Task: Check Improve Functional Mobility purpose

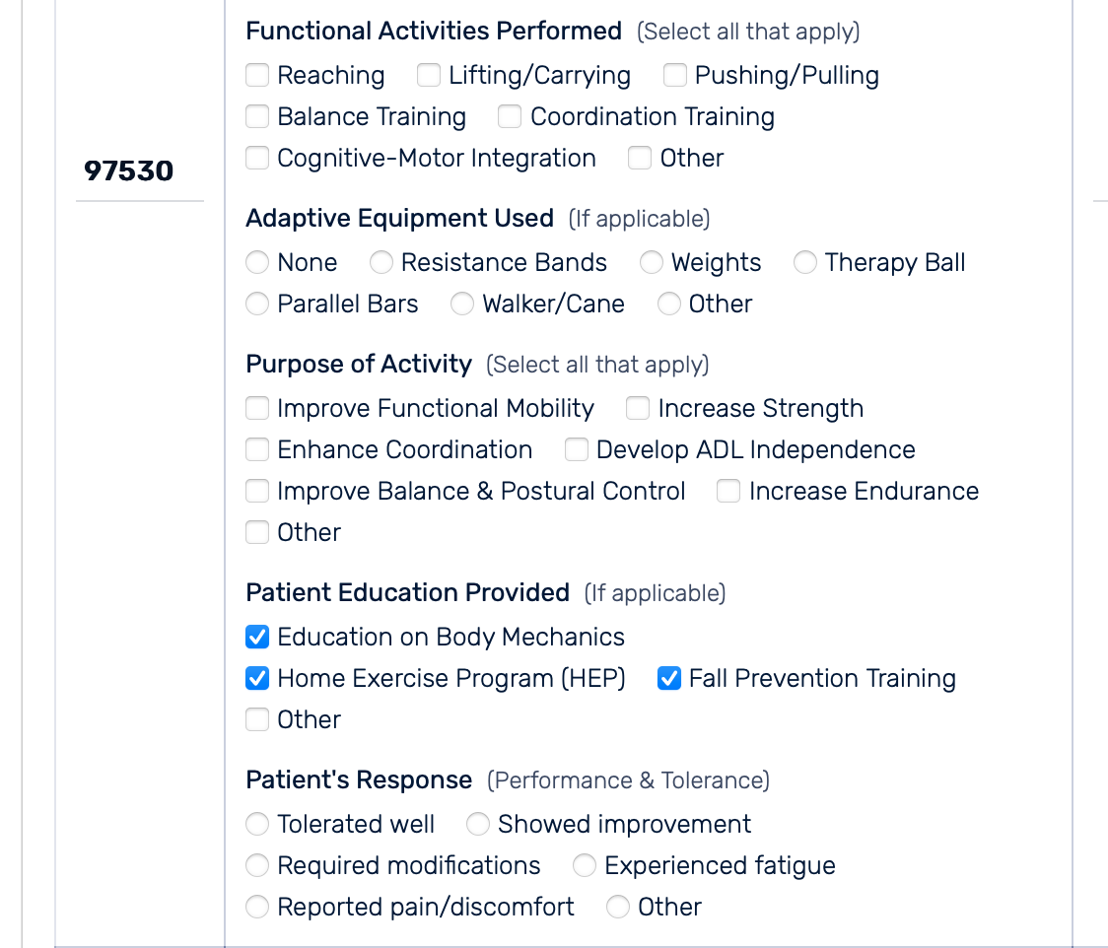Action: [x=257, y=409]
